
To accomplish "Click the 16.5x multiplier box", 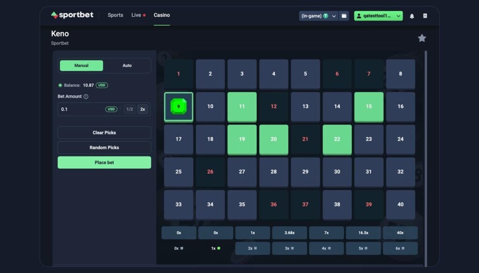I will (363, 233).
